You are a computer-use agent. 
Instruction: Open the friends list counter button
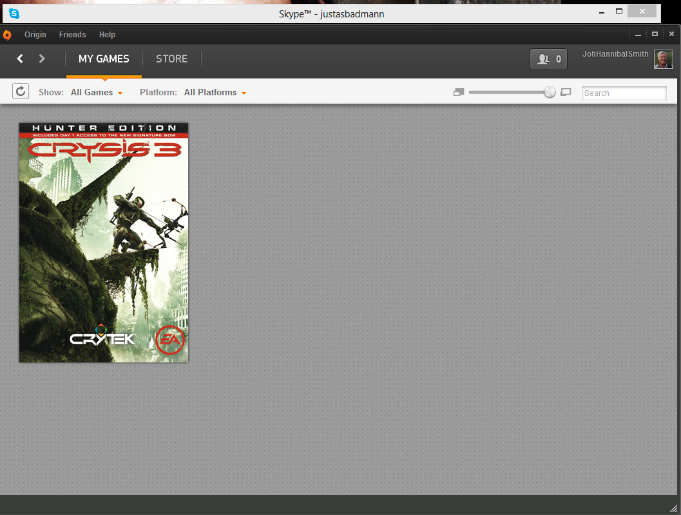coord(548,59)
